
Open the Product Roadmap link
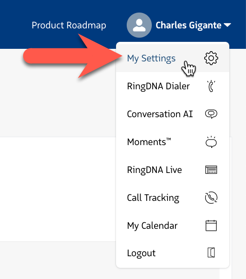tap(69, 25)
